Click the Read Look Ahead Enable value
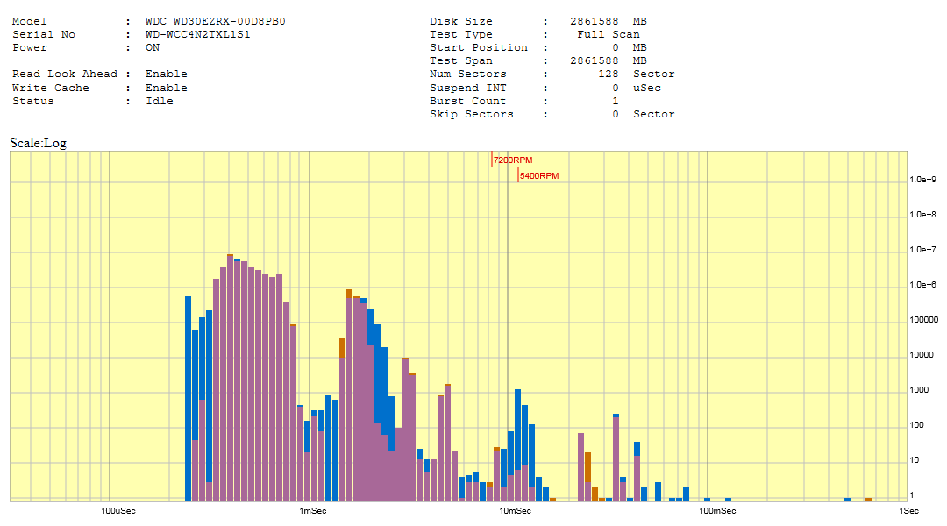The width and height of the screenshot is (947, 526). [167, 75]
